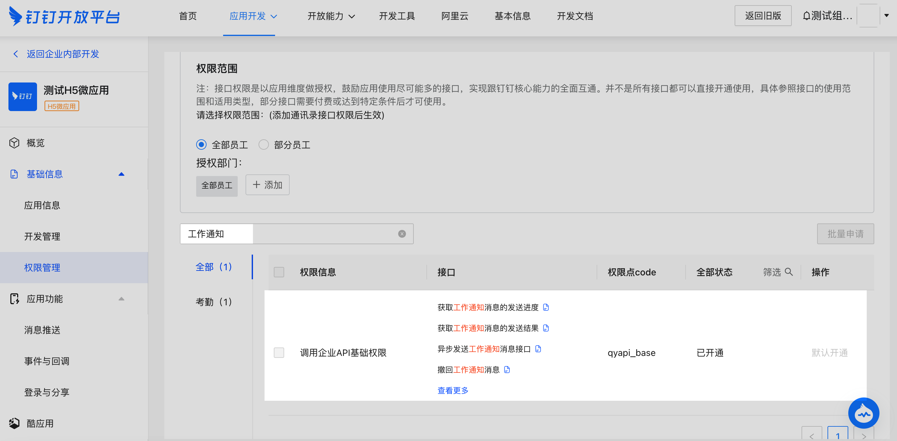Click the 查看更多 link
897x441 pixels.
click(453, 391)
